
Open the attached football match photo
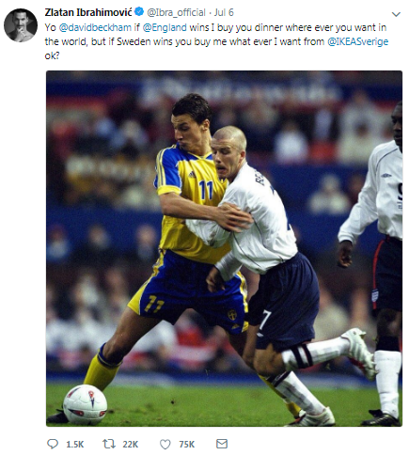(x=224, y=248)
